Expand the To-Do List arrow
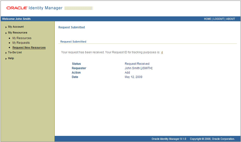 point(6,53)
